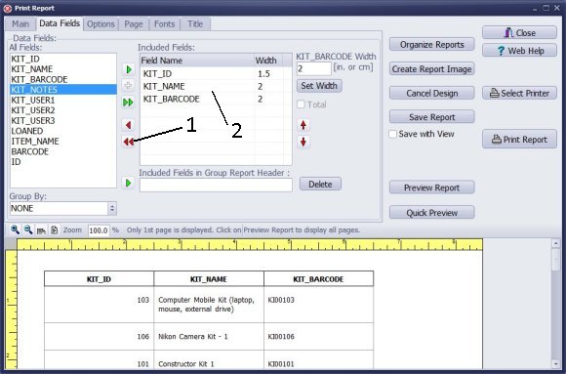This screenshot has height=374, width=566.
Task: Open Web Help
Action: [x=519, y=51]
